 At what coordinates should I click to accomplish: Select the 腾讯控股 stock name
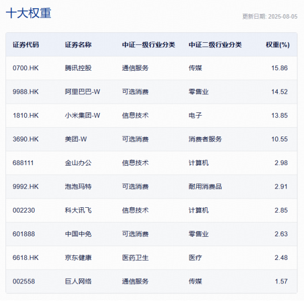(78, 68)
